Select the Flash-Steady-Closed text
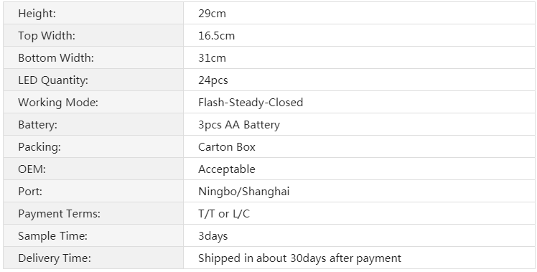The width and height of the screenshot is (537, 272). (x=251, y=102)
